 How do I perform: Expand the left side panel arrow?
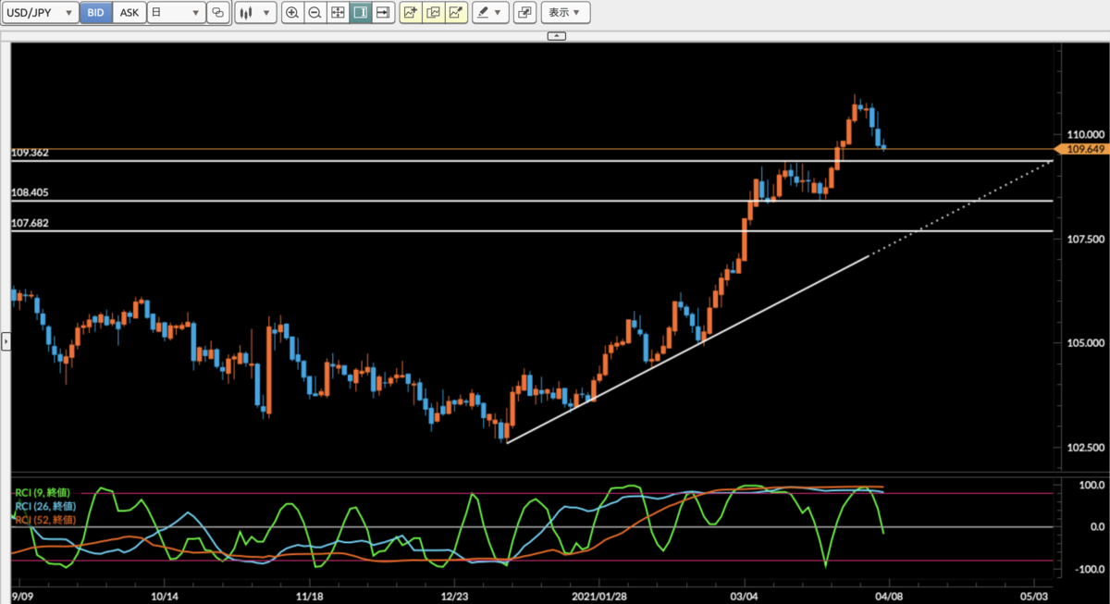(x=5, y=342)
